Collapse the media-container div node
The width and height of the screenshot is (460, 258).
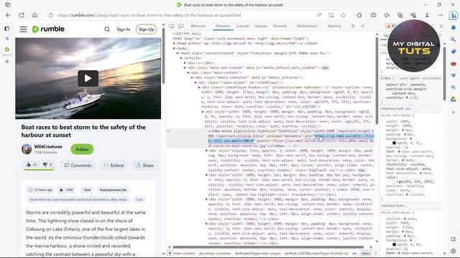[x=192, y=77]
